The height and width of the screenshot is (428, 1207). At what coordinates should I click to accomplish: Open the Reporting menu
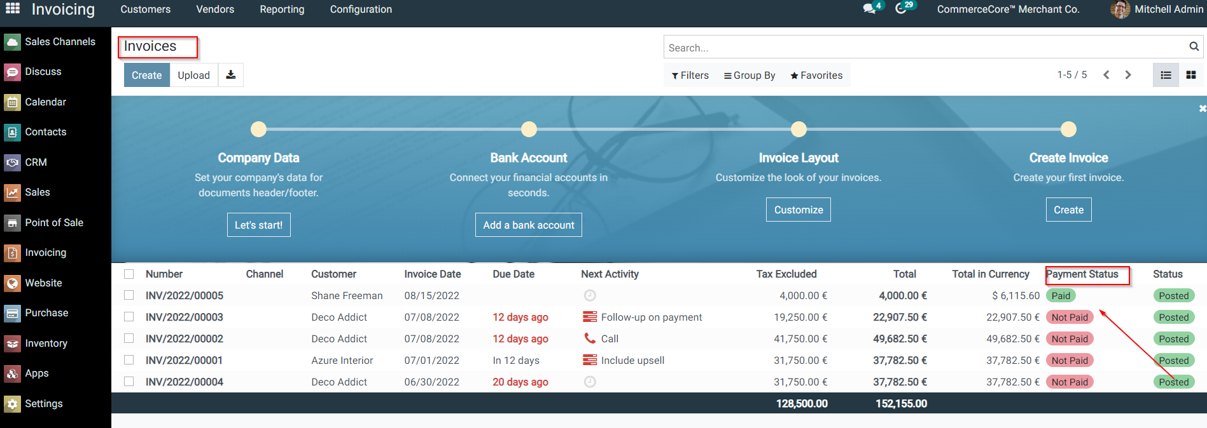(x=282, y=9)
